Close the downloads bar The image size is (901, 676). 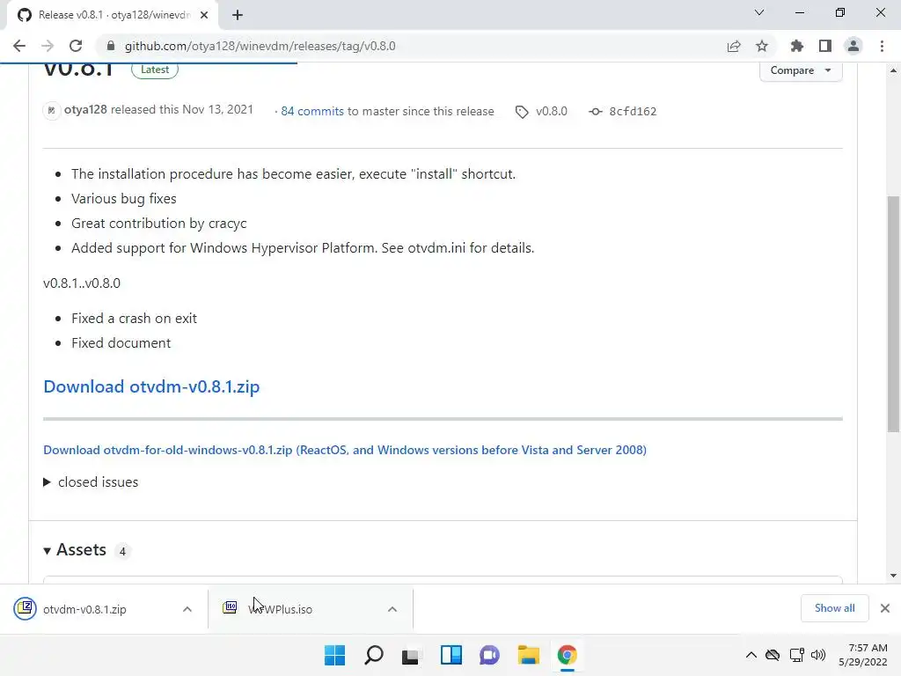click(885, 608)
